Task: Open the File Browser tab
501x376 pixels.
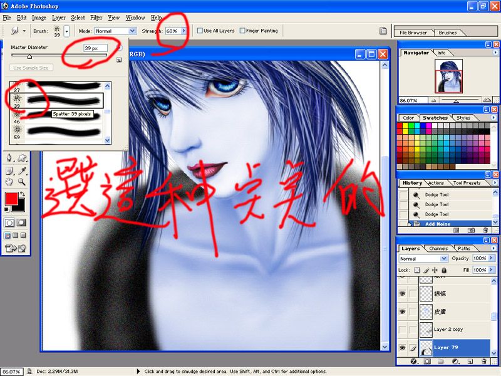Action: (x=413, y=33)
